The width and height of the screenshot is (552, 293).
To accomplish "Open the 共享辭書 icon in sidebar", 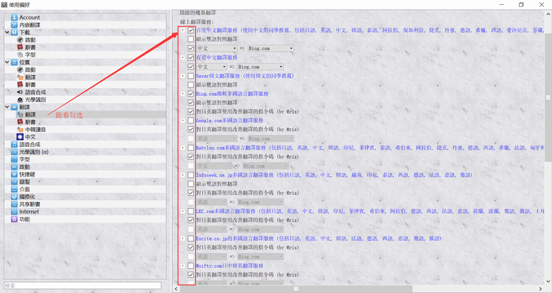I will tap(14, 204).
